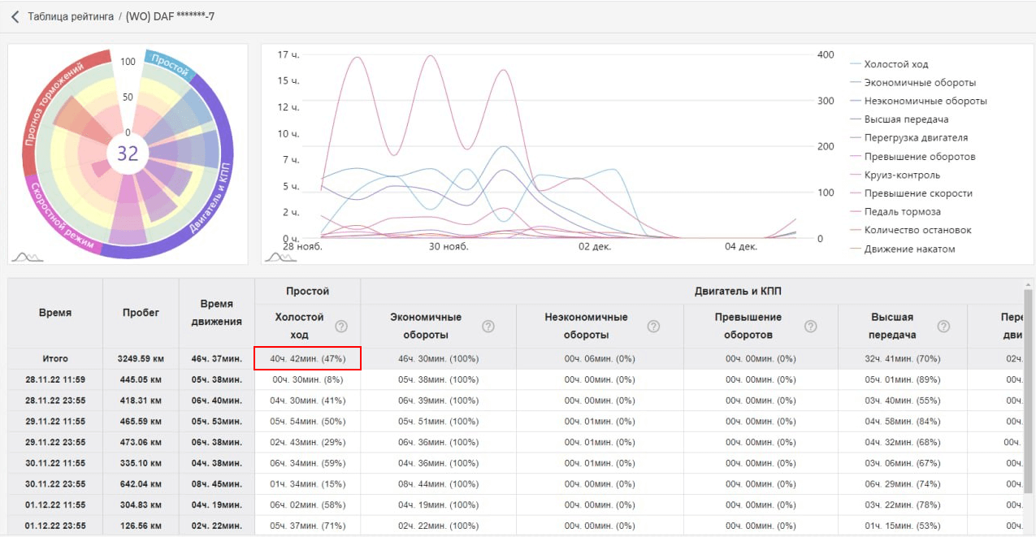Open help icon for Экономичные обороты column
The height and width of the screenshot is (537, 1036).
click(x=488, y=327)
